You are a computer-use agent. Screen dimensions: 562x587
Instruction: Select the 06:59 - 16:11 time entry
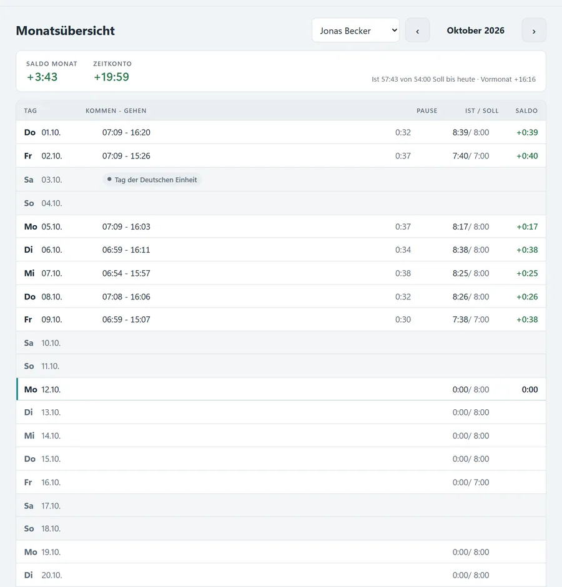point(126,250)
